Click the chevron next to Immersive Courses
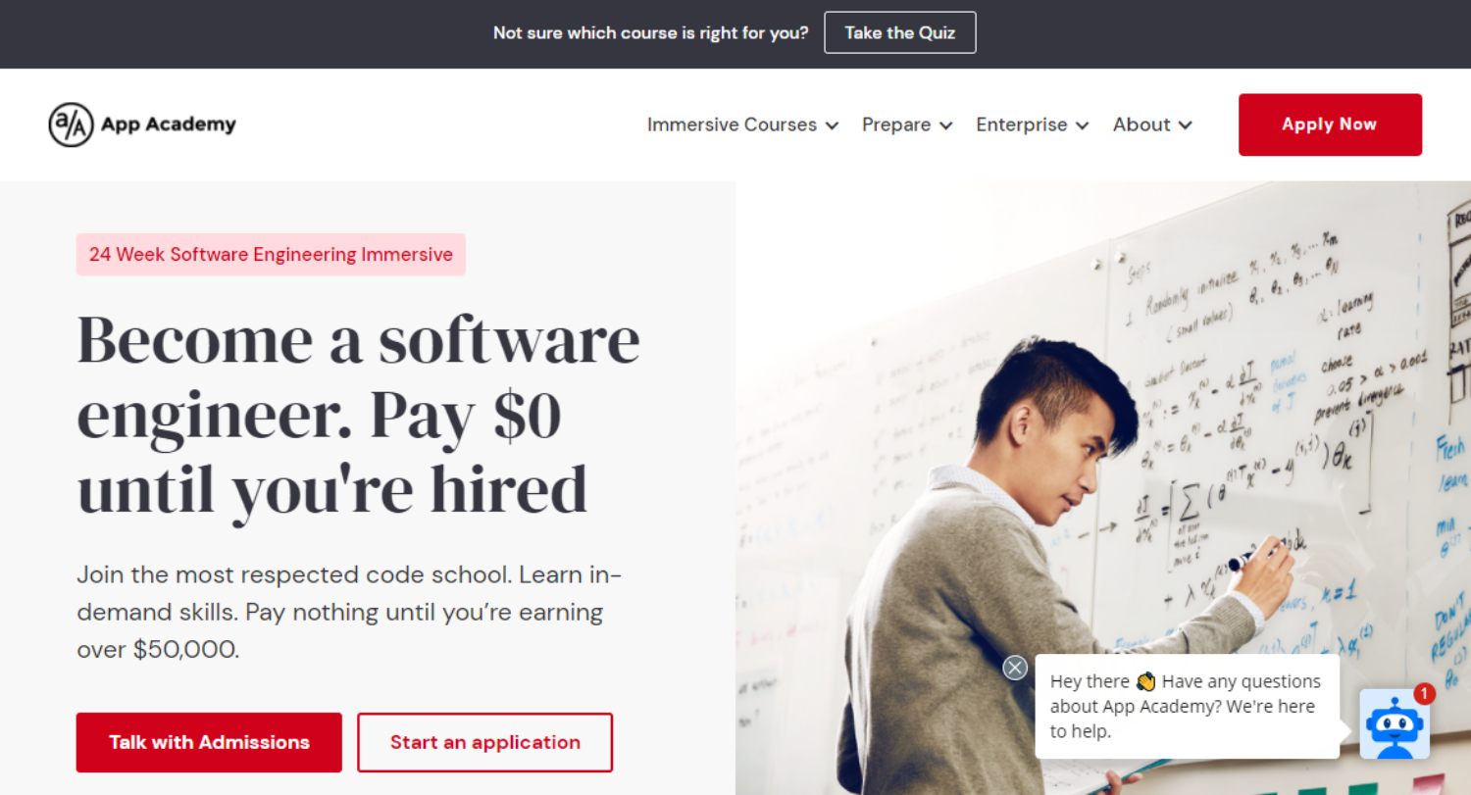 832,125
